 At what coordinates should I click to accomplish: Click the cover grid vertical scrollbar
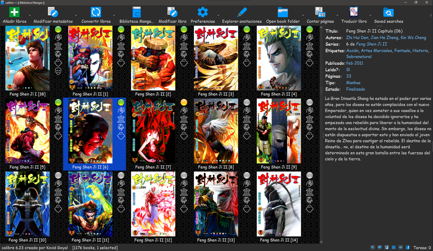[321, 134]
